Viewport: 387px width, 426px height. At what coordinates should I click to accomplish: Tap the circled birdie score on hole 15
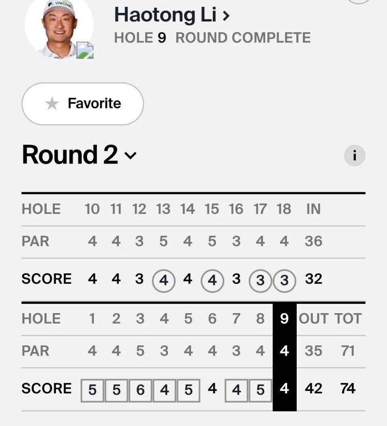pos(212,280)
